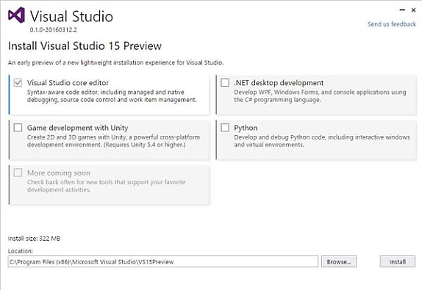
Task: Select the Visual Studio core editor description text
Action: [x=112, y=96]
